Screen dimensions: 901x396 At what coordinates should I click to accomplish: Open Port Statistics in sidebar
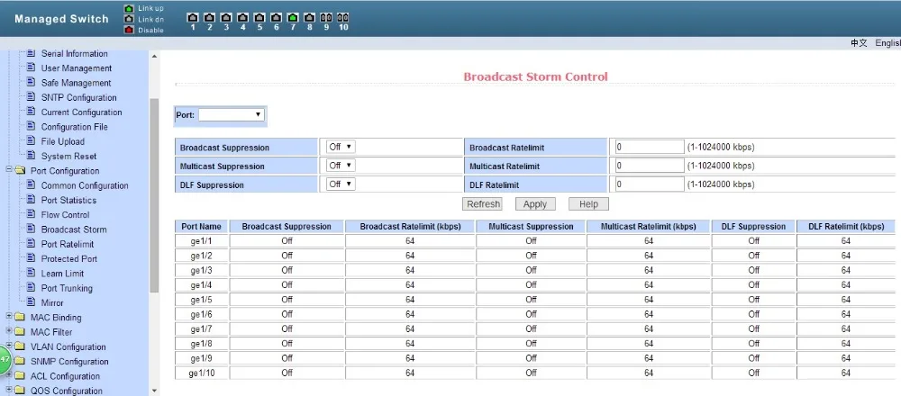click(x=68, y=200)
